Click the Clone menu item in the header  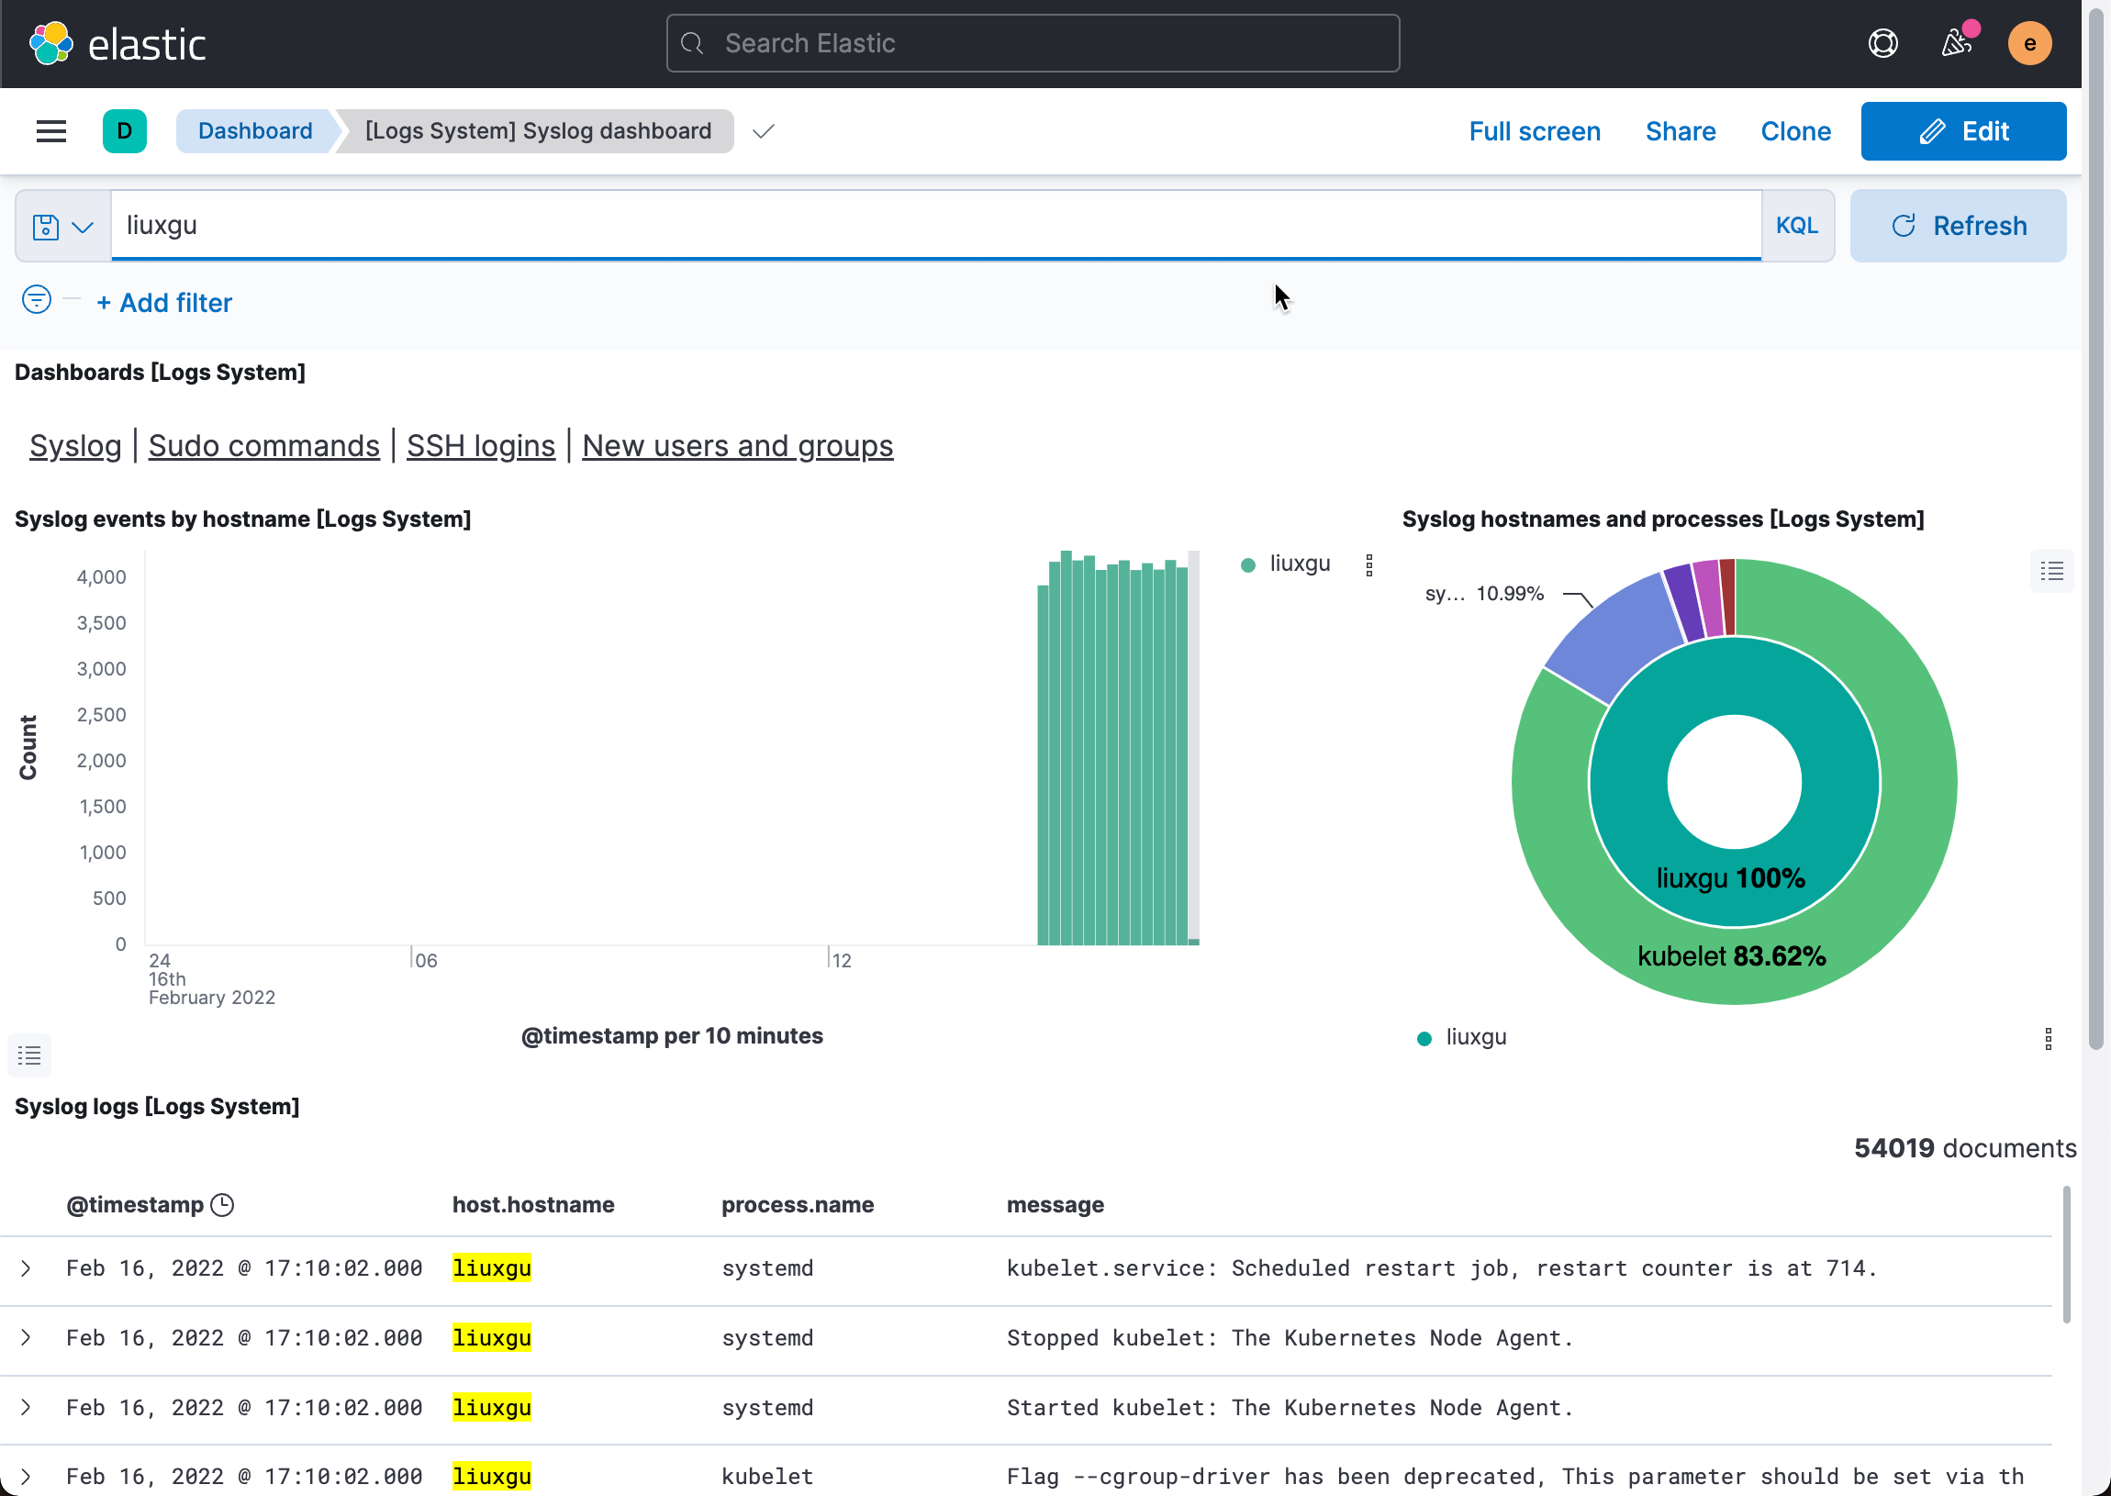pyautogui.click(x=1794, y=131)
